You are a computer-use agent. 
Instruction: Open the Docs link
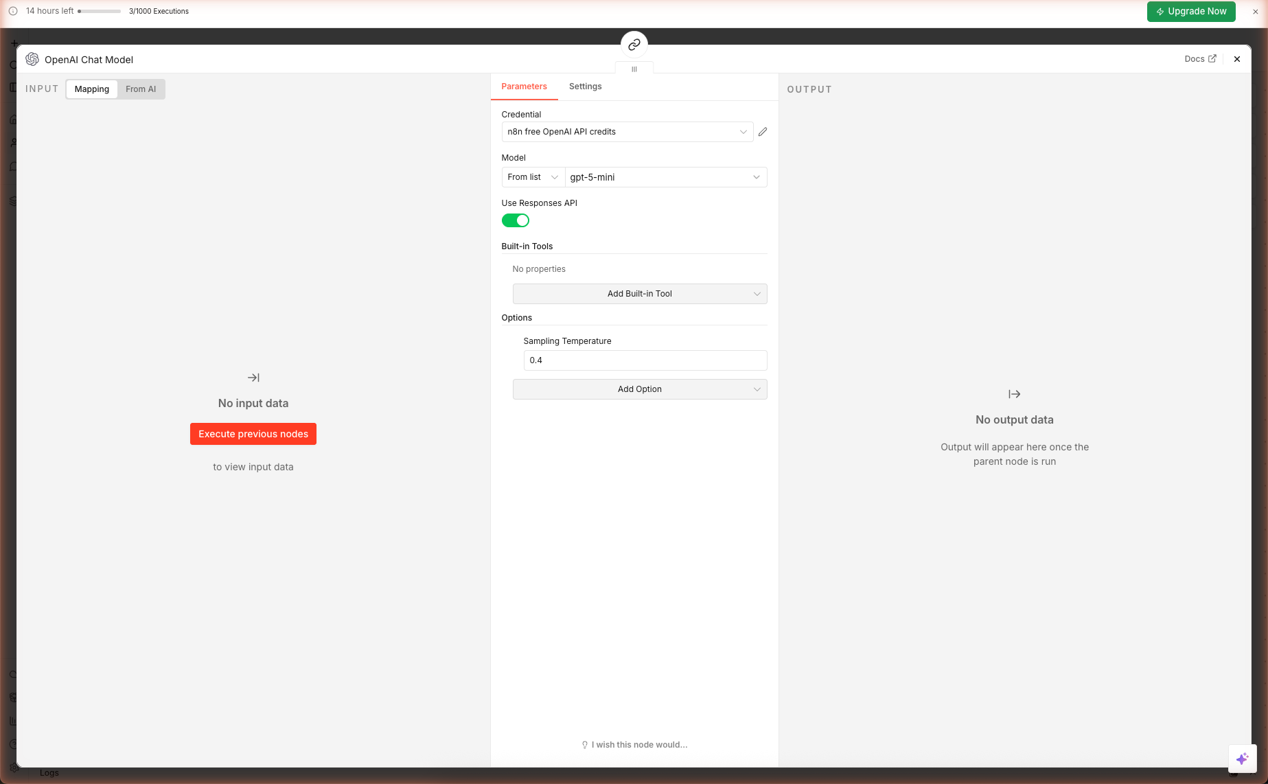tap(1200, 59)
